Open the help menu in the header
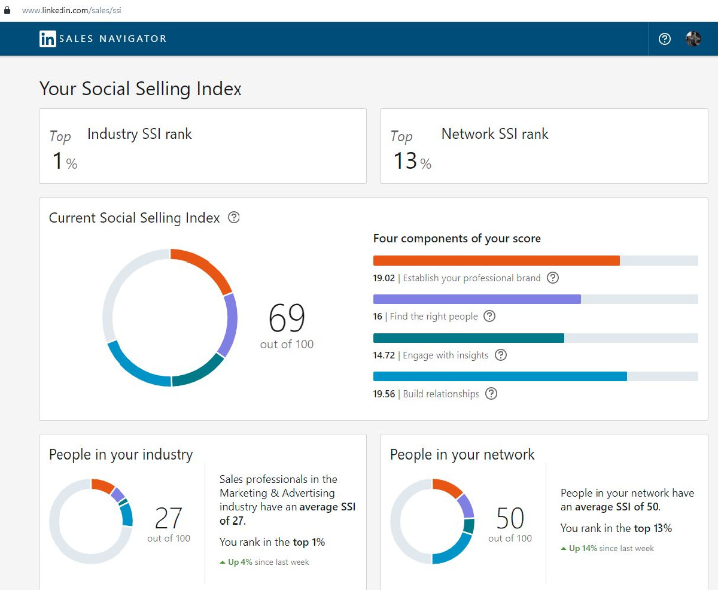This screenshot has width=718, height=590. (665, 39)
